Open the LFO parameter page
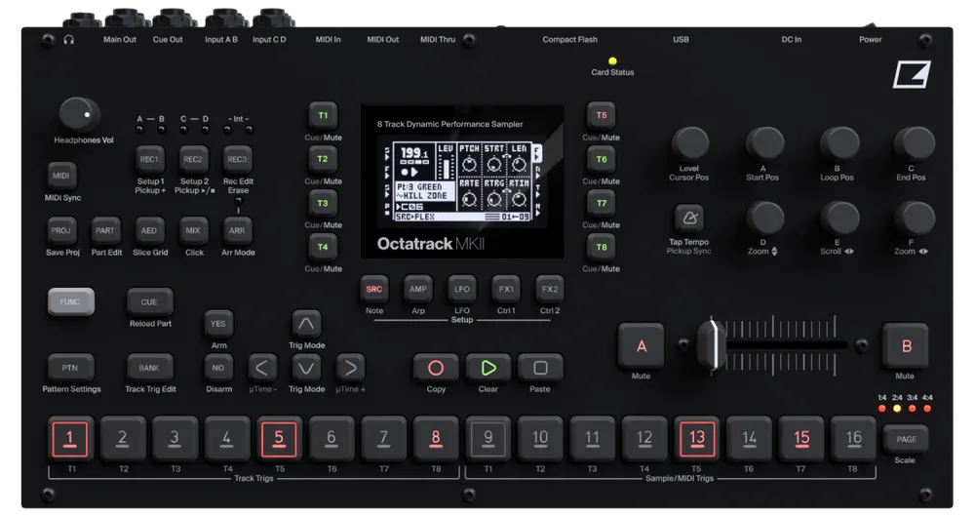The width and height of the screenshot is (975, 517). pos(461,290)
